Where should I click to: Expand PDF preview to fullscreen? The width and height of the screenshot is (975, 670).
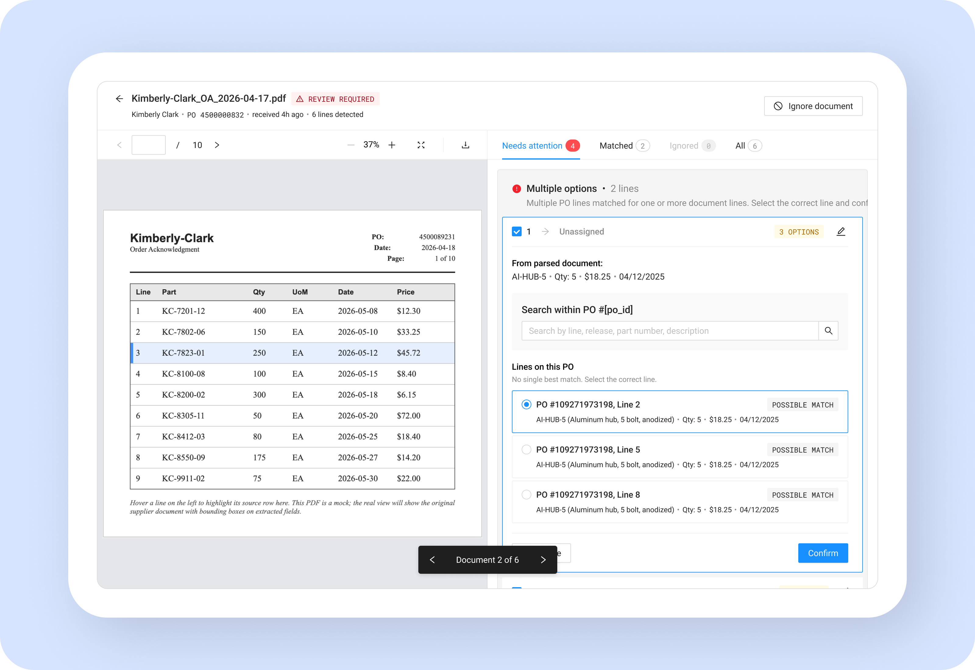coord(421,145)
